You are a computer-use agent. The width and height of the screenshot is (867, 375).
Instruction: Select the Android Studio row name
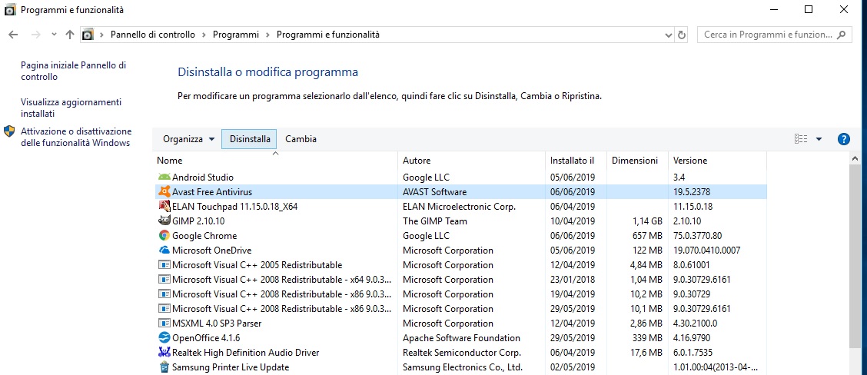(203, 178)
